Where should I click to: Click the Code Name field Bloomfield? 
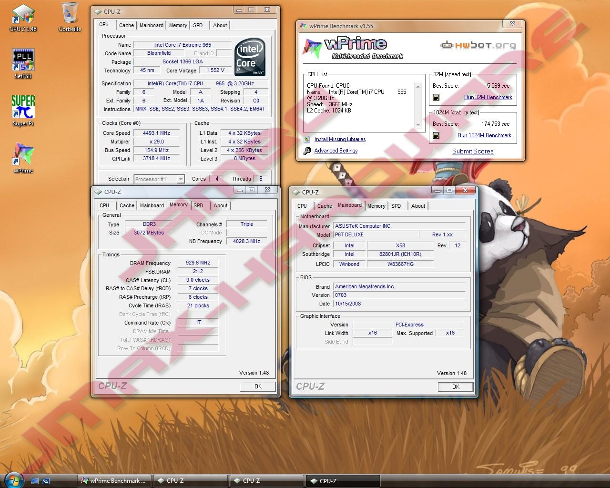coord(159,53)
